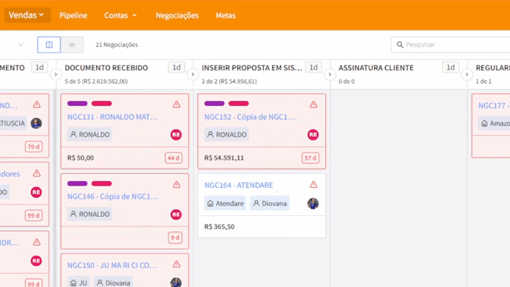510x287 pixels.
Task: Click the Diovana contact tag on NGC150
Action: pos(113,283)
